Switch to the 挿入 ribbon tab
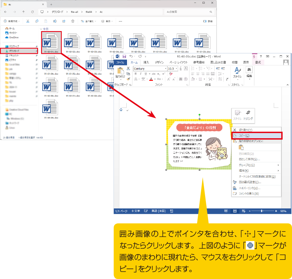 coord(146,63)
